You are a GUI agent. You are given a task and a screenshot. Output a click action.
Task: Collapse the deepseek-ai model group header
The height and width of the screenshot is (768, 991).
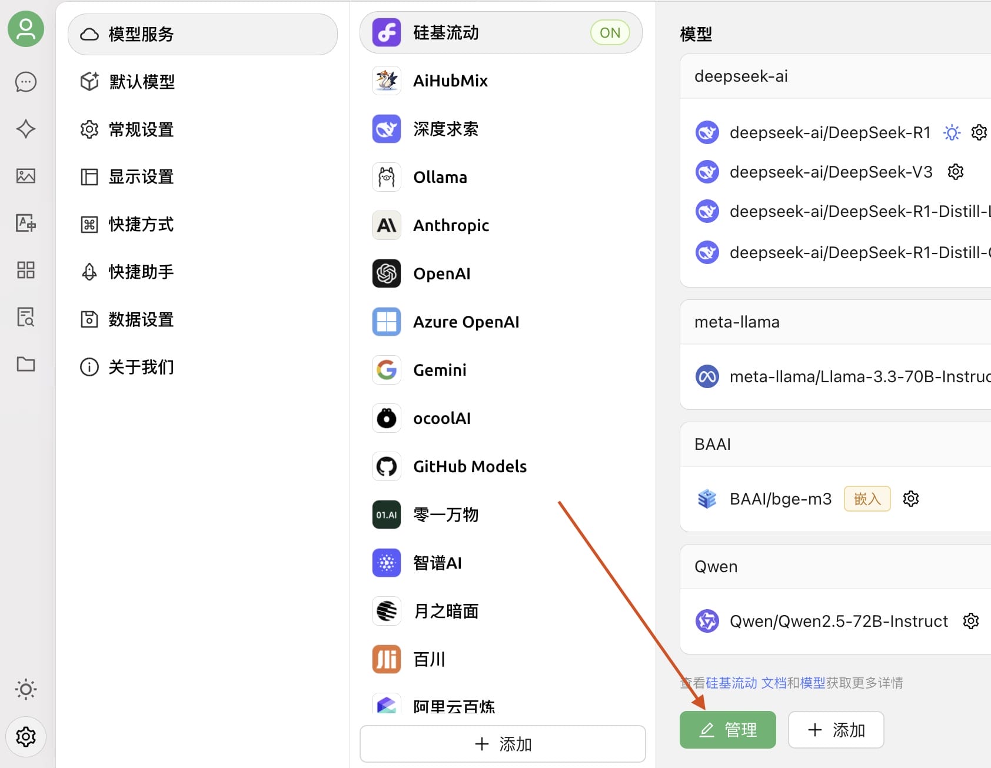[x=836, y=76]
